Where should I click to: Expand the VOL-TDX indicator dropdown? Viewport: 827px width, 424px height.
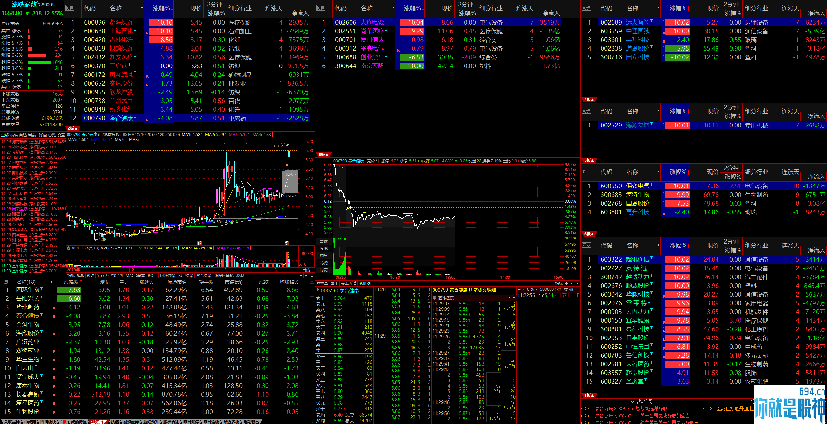tap(68, 248)
